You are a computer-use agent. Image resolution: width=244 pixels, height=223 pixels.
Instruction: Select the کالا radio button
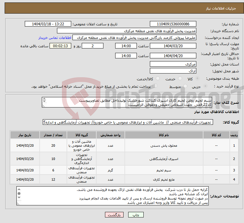pyautogui.click(x=197, y=78)
